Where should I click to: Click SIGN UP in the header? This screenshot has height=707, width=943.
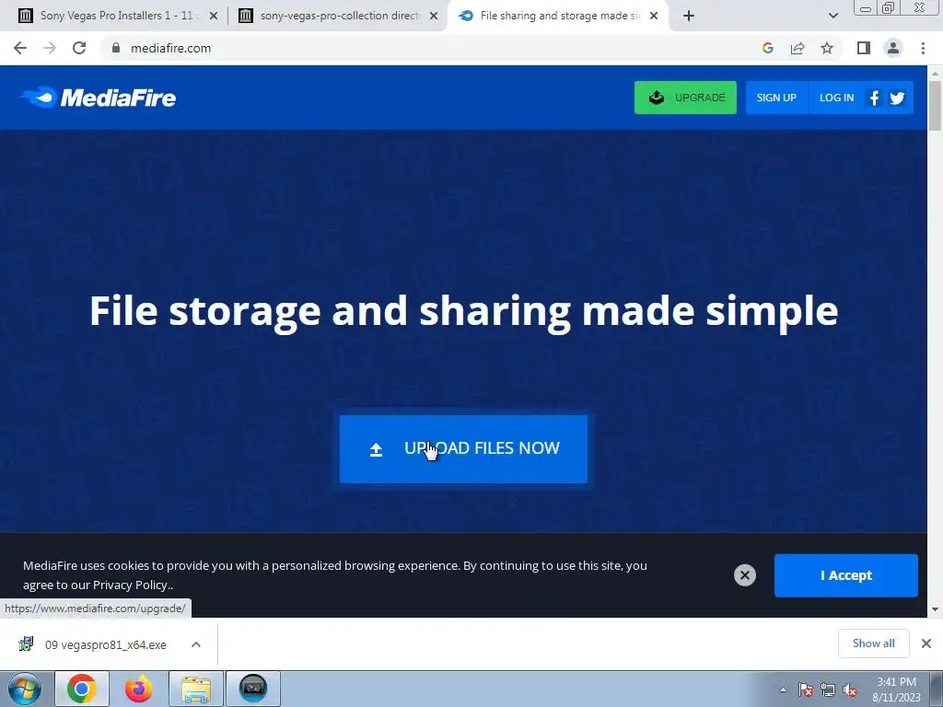(x=776, y=98)
